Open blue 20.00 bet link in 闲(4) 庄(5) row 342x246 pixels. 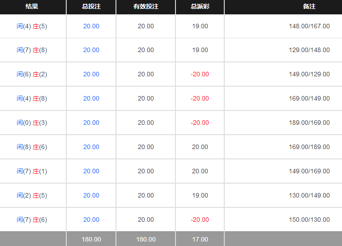(91, 26)
